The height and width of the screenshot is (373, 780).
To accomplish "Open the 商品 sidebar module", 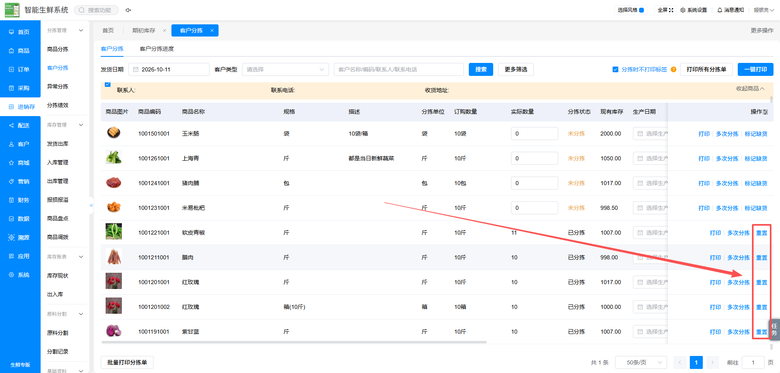I will tap(20, 51).
